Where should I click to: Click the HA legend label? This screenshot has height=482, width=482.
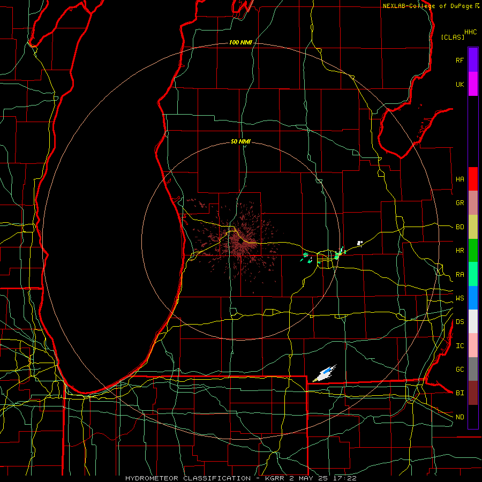pos(460,179)
